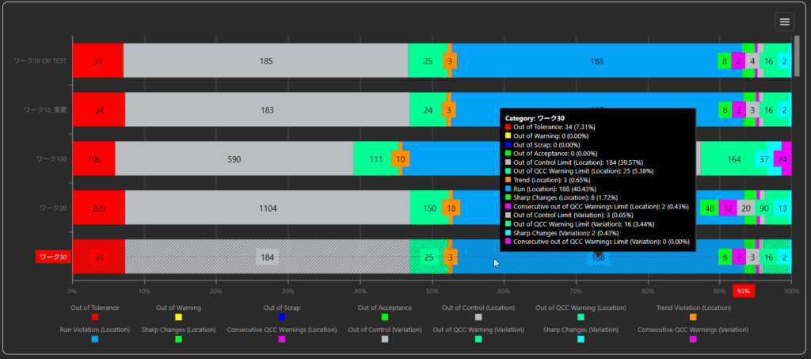Hide the Out of Control (Location) series
Image resolution: width=811 pixels, height=359 pixels.
point(478,317)
